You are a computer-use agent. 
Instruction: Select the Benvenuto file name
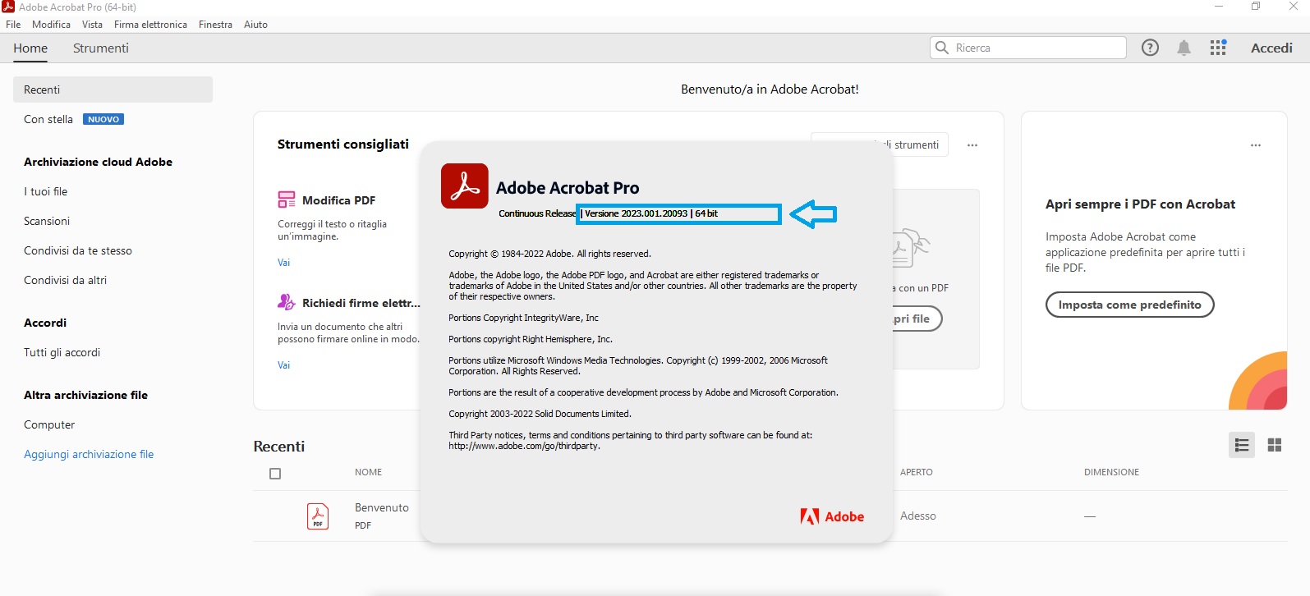(382, 507)
